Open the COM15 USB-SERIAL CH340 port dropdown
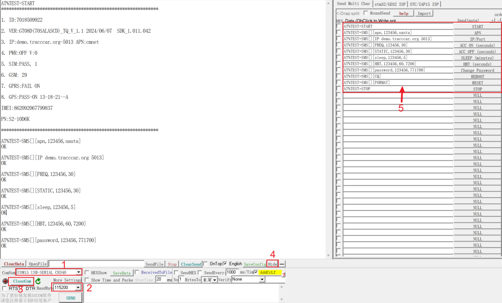The width and height of the screenshot is (502, 303). coord(78,272)
